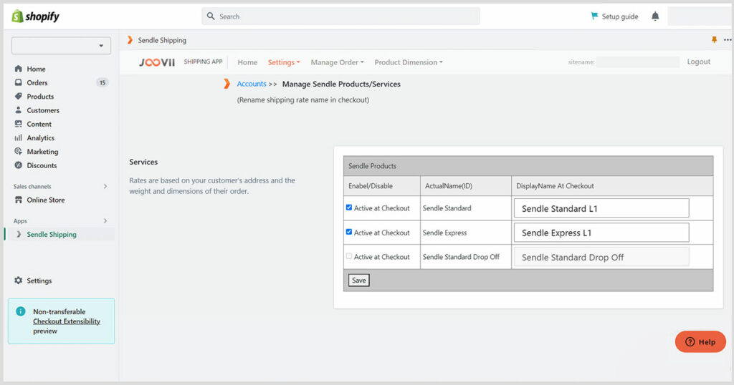Viewport: 734px width, 385px height.
Task: Open the notifications bell
Action: (x=655, y=16)
